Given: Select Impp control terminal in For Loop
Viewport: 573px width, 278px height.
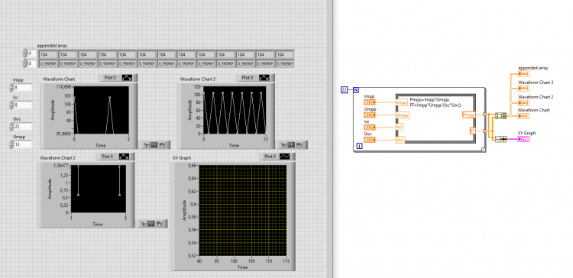Looking at the screenshot, I should tap(371, 102).
